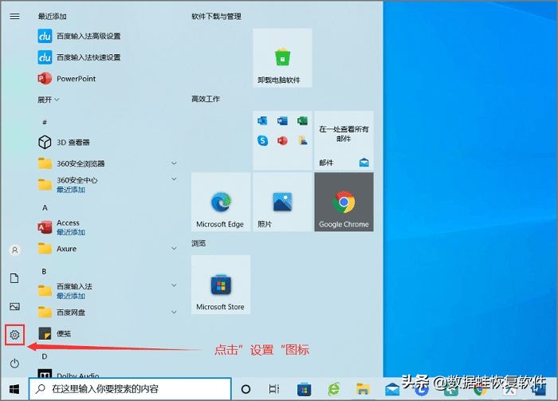Viewport: 558px width, 401px height.
Task: Open the Settings gear icon
Action: [x=14, y=335]
